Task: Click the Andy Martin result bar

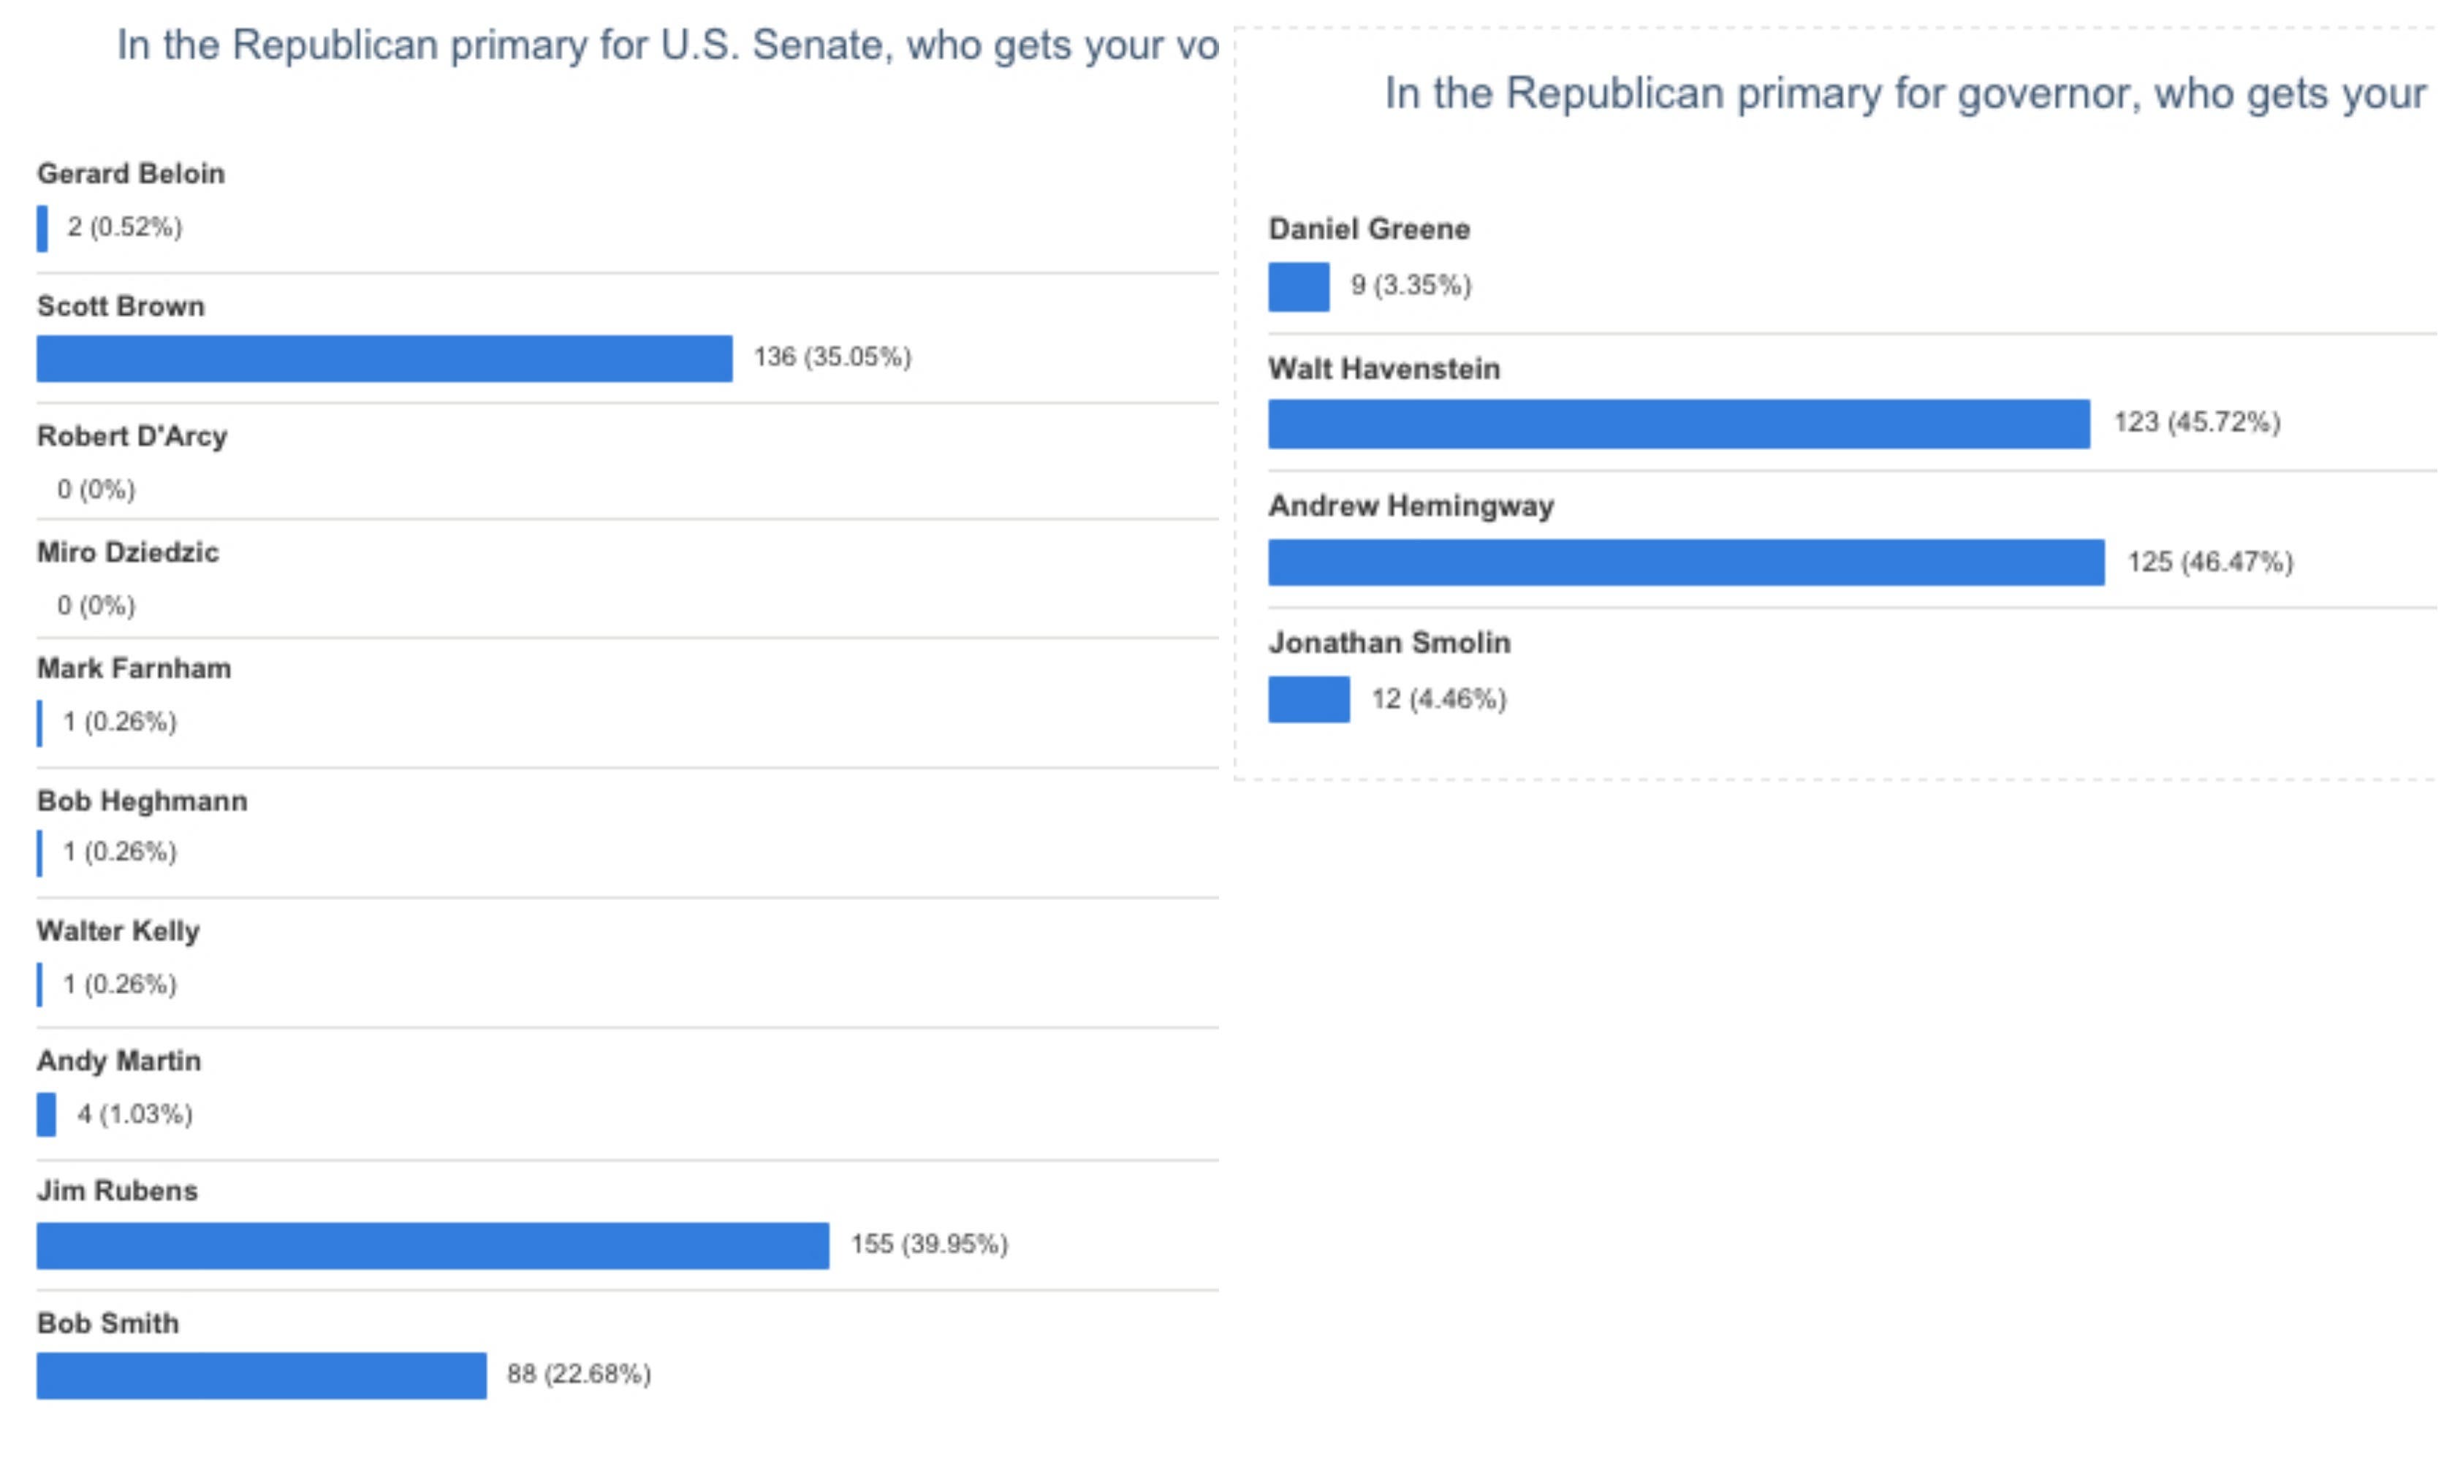Action: click(46, 1115)
